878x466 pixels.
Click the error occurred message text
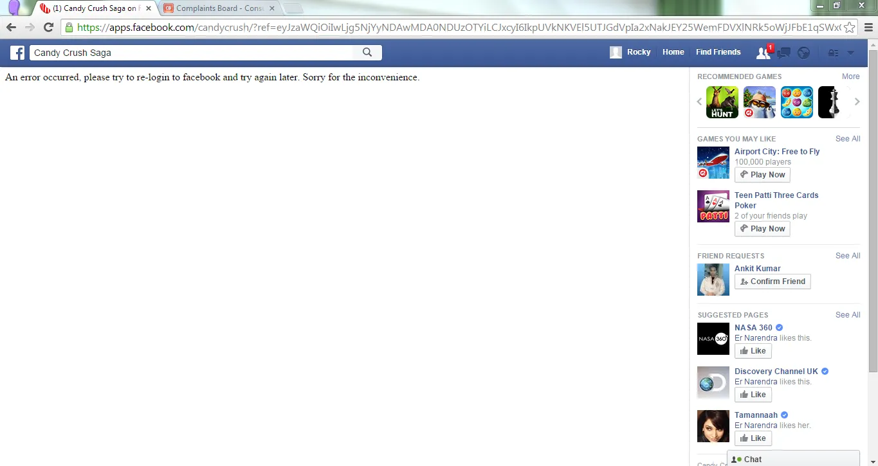(x=212, y=77)
